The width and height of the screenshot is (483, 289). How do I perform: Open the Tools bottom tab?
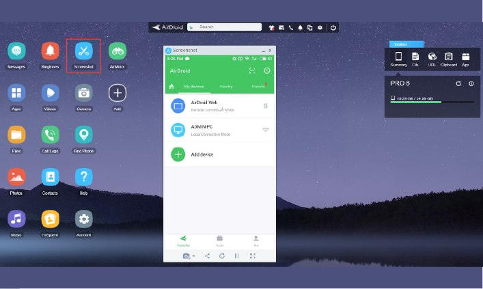[219, 241]
